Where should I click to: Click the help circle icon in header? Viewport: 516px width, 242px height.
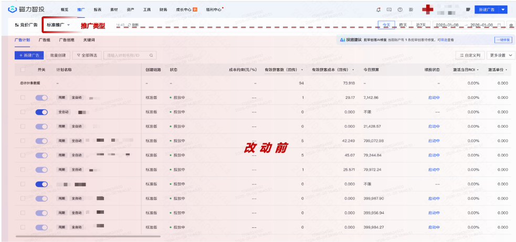point(400,9)
